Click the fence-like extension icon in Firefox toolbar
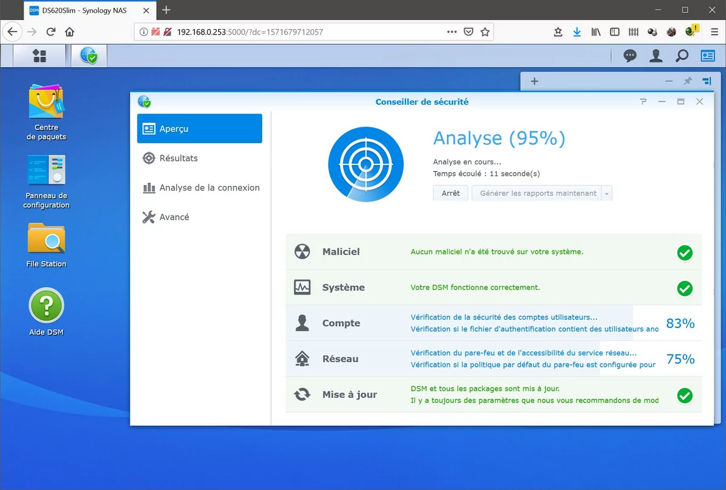 [x=633, y=32]
